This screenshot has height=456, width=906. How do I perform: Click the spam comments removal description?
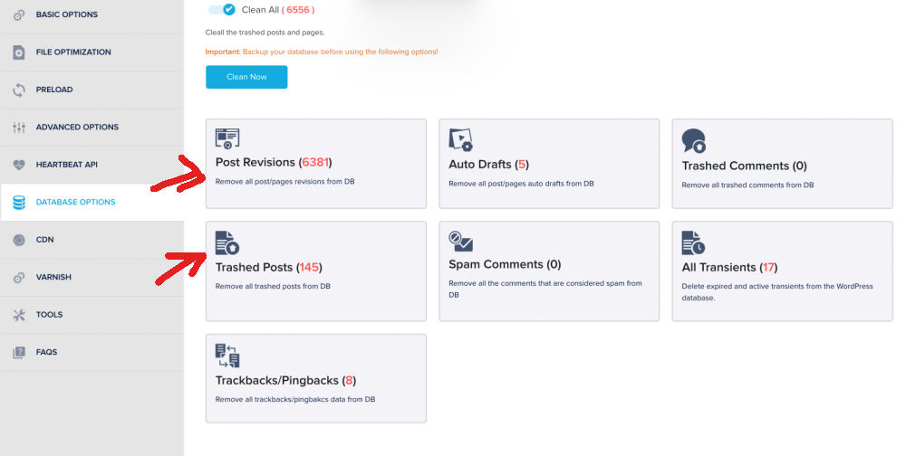point(545,290)
